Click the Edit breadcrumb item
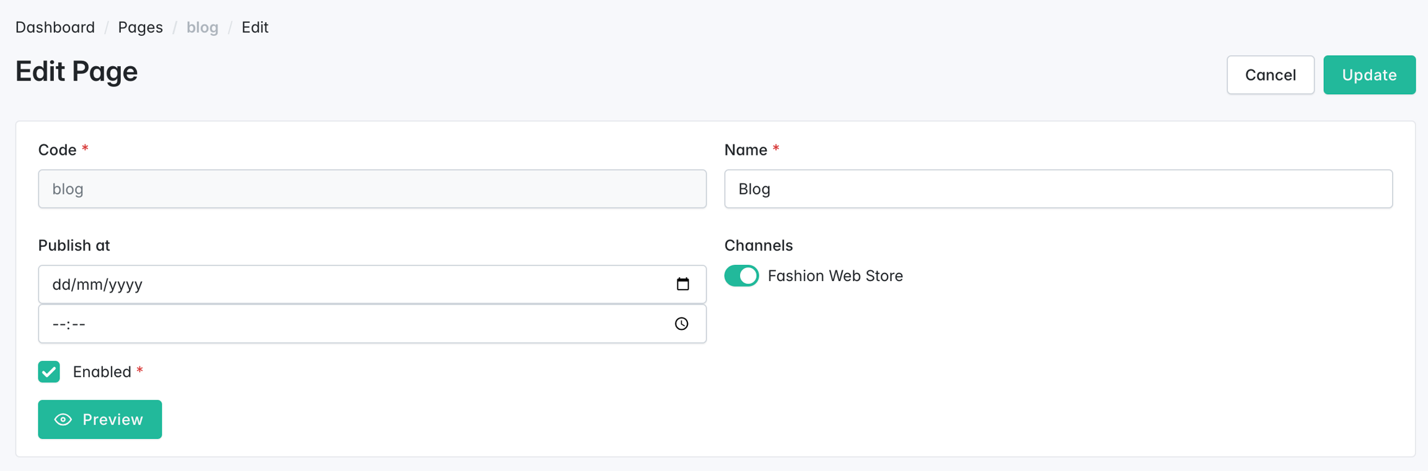This screenshot has width=1428, height=471. 255,27
